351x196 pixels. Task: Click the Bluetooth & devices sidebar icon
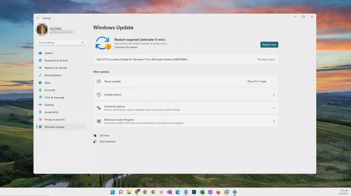click(x=40, y=60)
